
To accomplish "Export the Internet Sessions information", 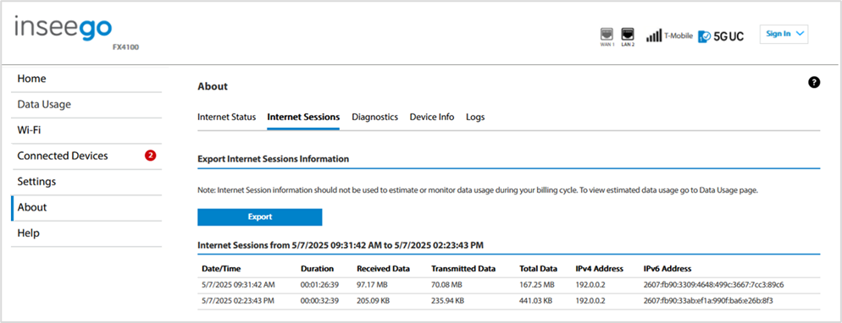I will (x=260, y=217).
